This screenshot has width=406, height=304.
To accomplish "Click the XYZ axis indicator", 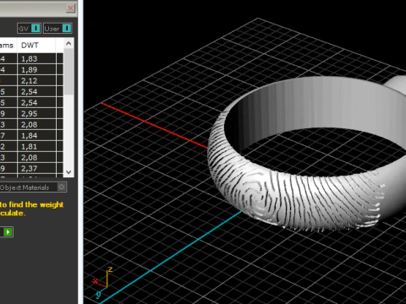I will (102, 282).
